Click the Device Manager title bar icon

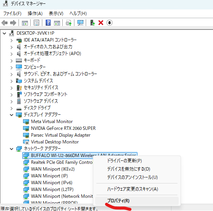5,3
